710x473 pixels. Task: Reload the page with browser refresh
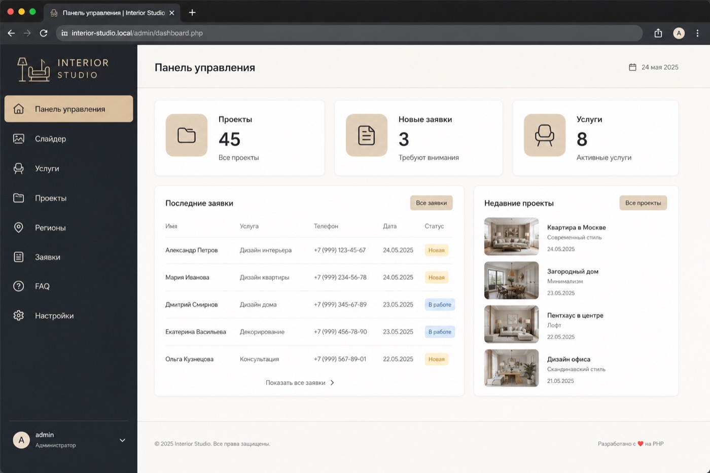click(x=44, y=33)
